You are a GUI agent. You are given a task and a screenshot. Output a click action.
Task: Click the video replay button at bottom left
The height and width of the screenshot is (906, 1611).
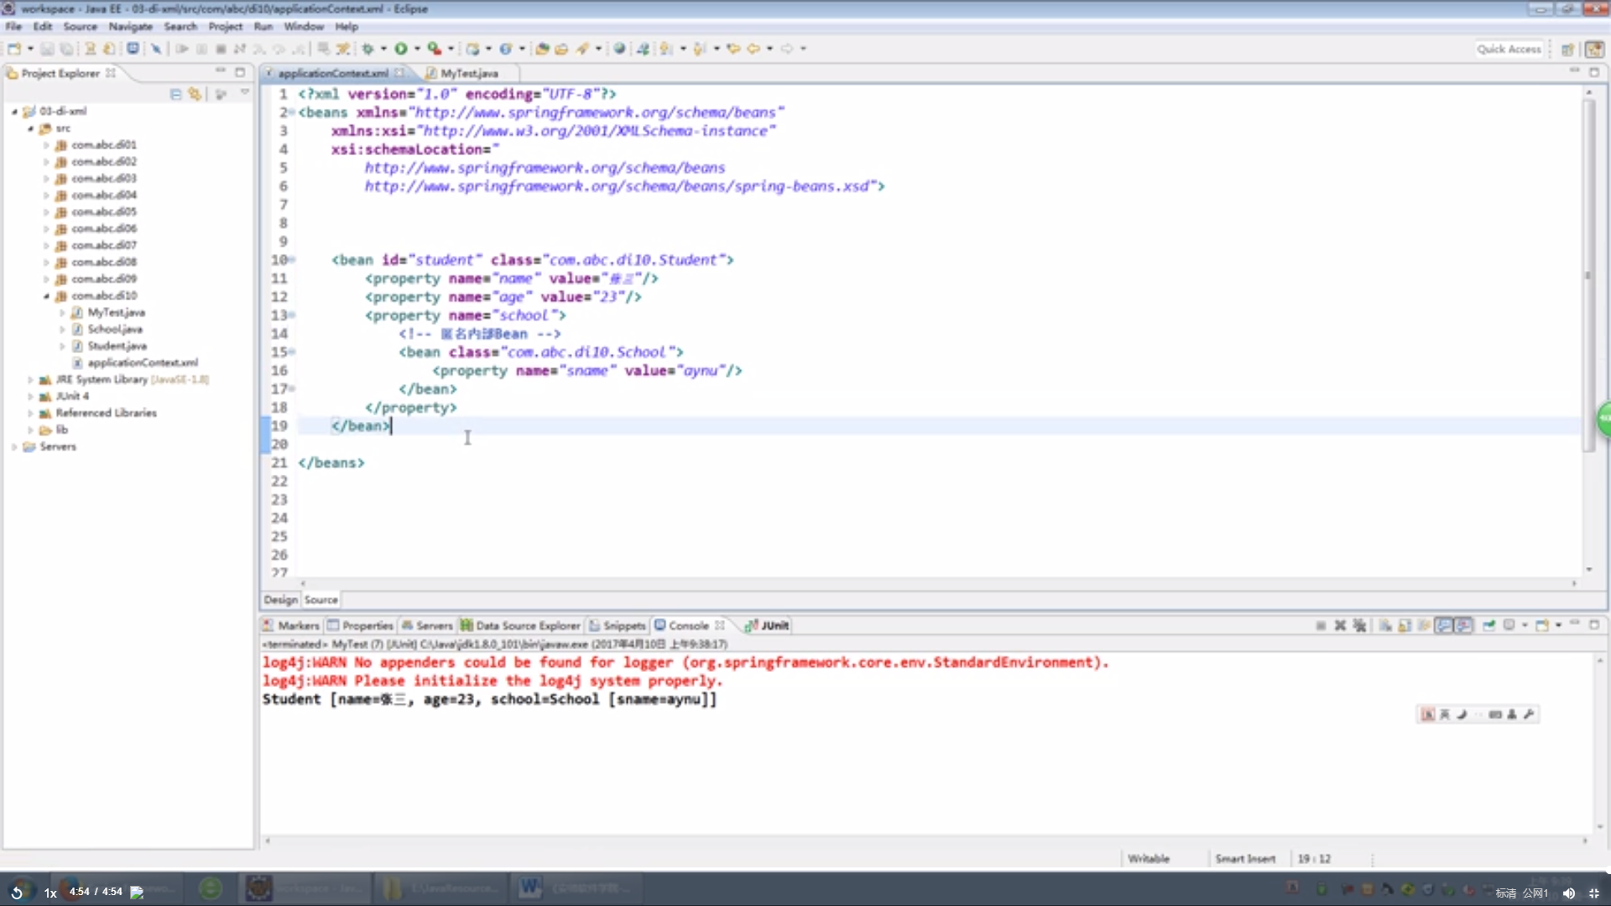17,893
